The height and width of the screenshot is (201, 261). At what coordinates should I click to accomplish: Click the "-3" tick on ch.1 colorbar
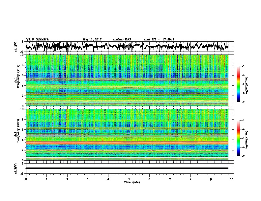pyautogui.click(x=243, y=66)
